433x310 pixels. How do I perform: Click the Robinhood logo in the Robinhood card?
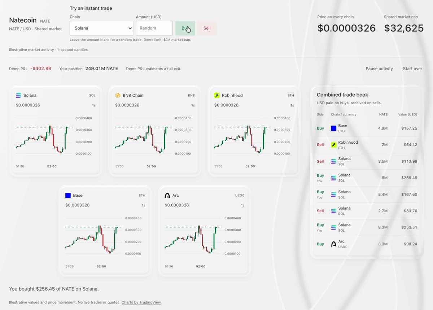pos(217,95)
